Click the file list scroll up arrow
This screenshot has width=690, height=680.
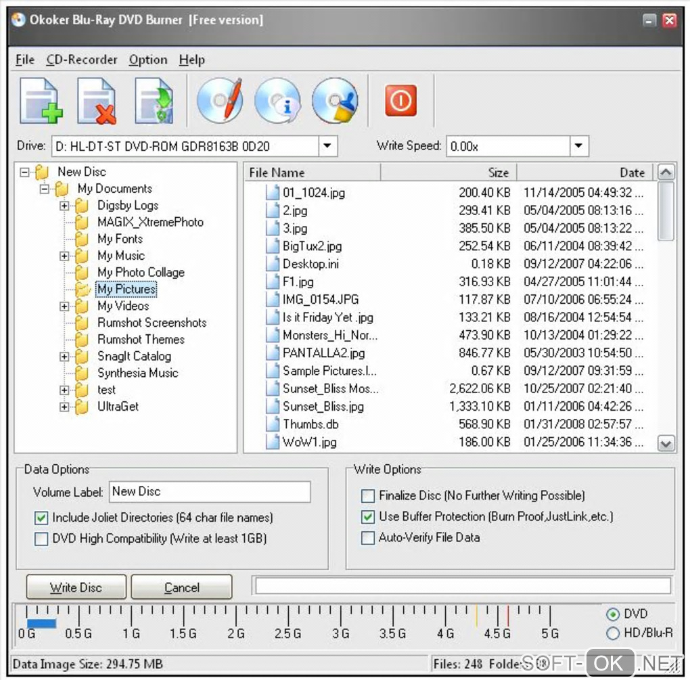tap(666, 172)
